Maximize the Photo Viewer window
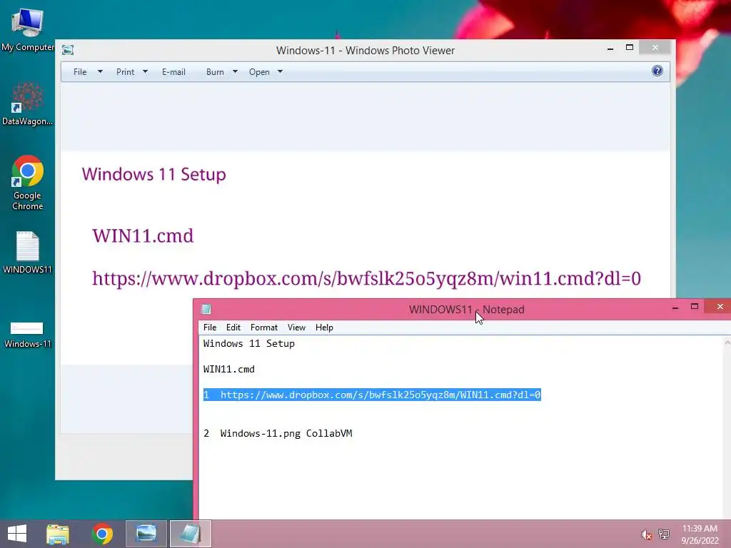 tap(630, 48)
